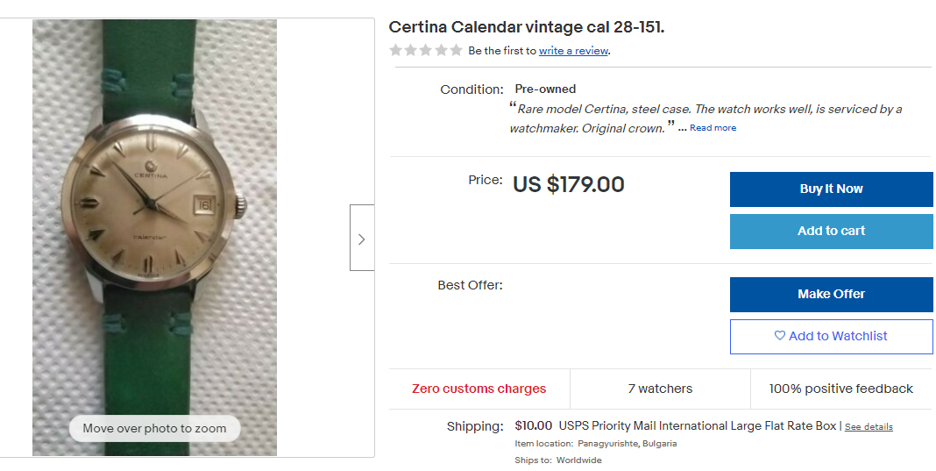Rate one star by clicking the first star
This screenshot has height=471, width=936.
(x=396, y=51)
